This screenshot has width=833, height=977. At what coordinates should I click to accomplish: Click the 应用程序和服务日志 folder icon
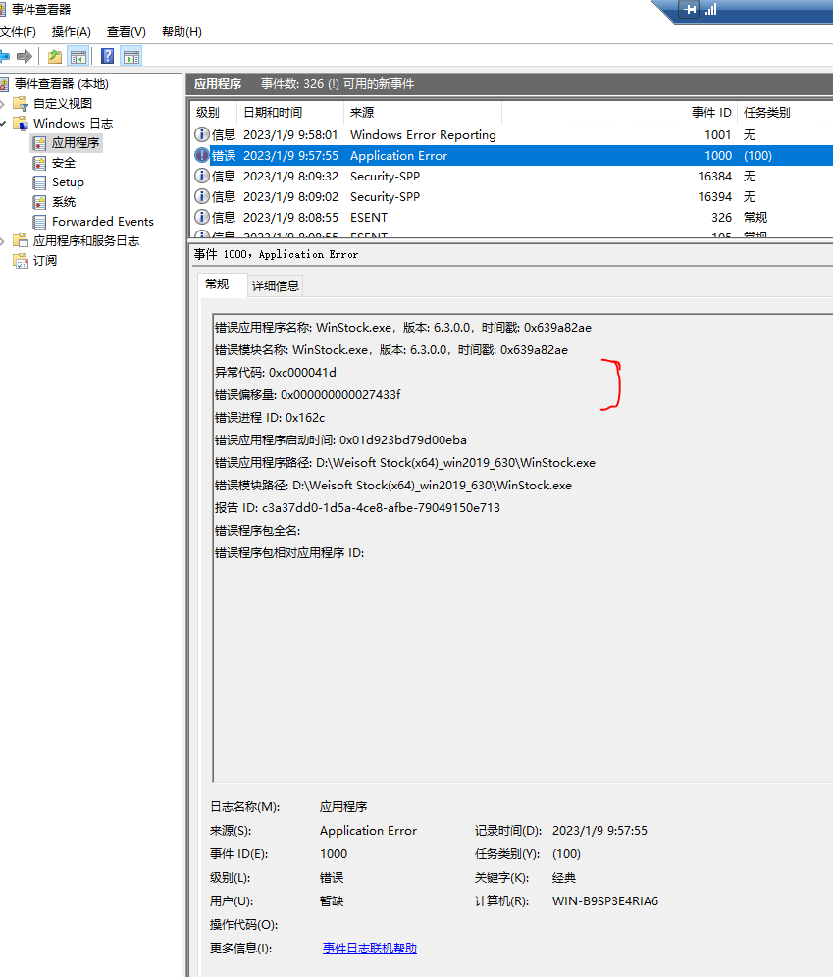tap(21, 241)
